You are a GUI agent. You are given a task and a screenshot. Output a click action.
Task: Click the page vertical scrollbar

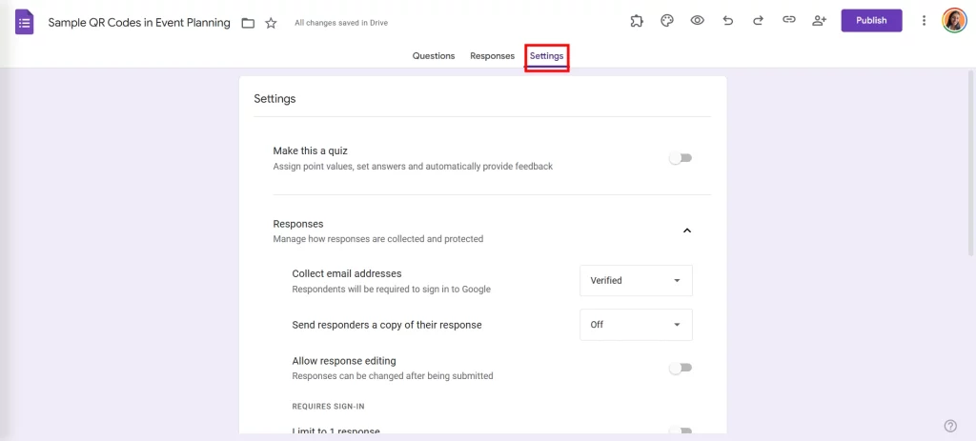pyautogui.click(x=971, y=162)
